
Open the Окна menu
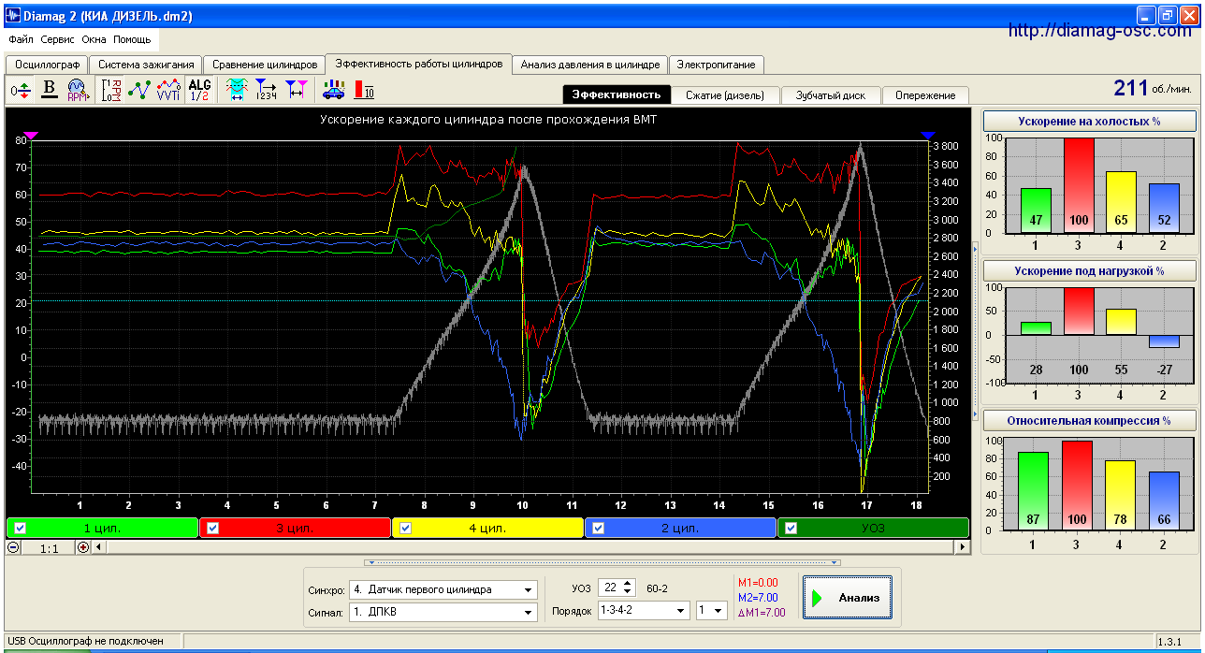coord(94,40)
